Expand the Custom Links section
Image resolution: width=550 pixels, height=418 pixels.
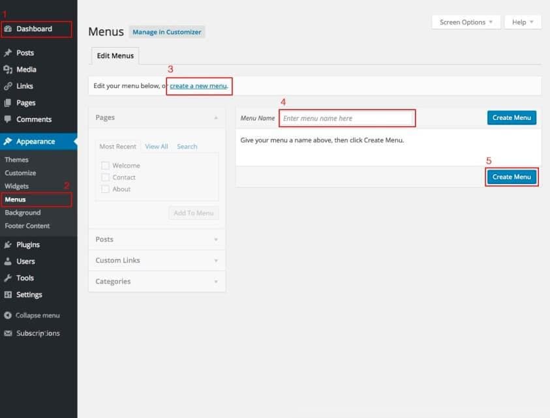point(157,260)
